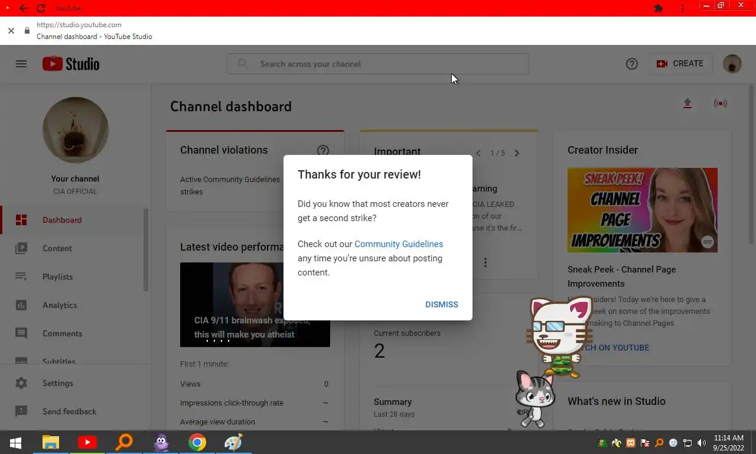Open File Explorer from the taskbar
Image resolution: width=756 pixels, height=454 pixels.
tap(51, 443)
